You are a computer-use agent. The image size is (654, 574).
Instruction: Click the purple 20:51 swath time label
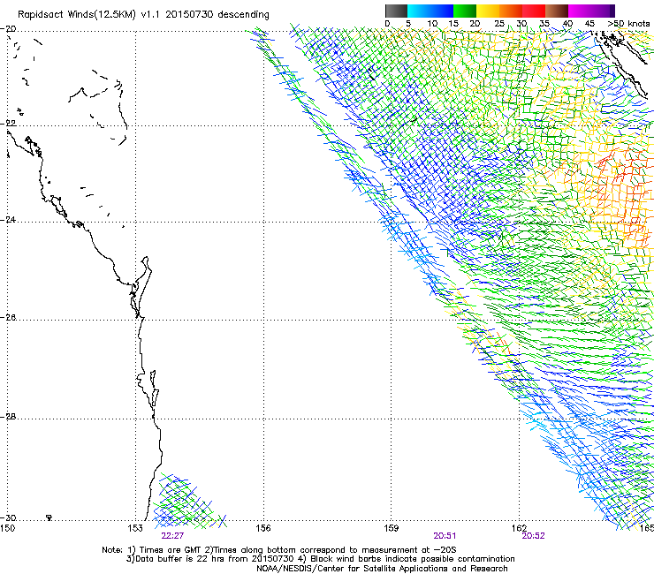(445, 536)
